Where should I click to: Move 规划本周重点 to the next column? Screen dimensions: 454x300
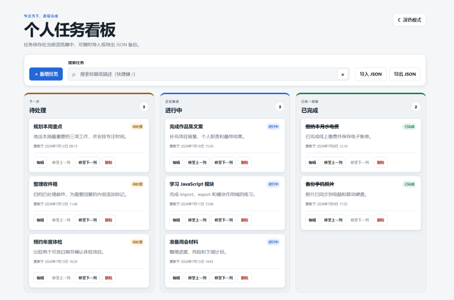pos(88,162)
